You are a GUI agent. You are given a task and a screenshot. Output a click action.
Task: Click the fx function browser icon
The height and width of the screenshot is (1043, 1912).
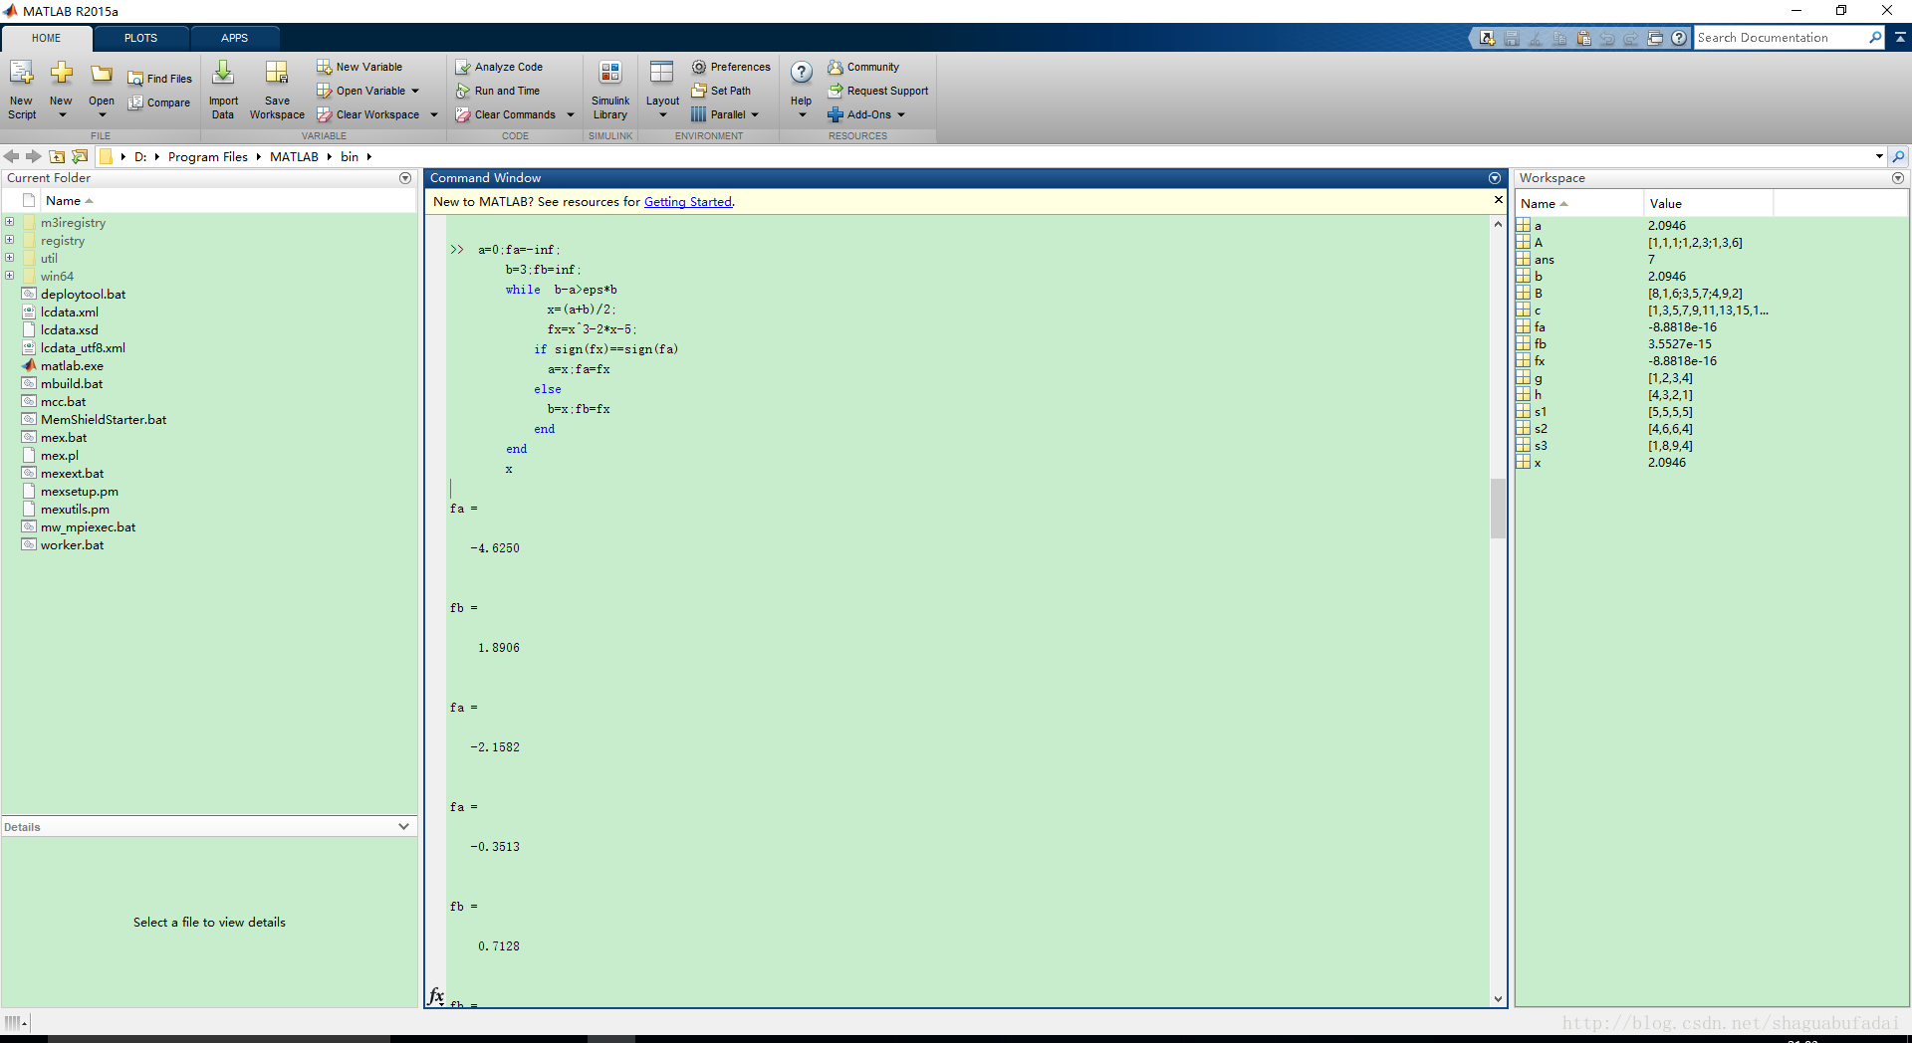coord(436,995)
